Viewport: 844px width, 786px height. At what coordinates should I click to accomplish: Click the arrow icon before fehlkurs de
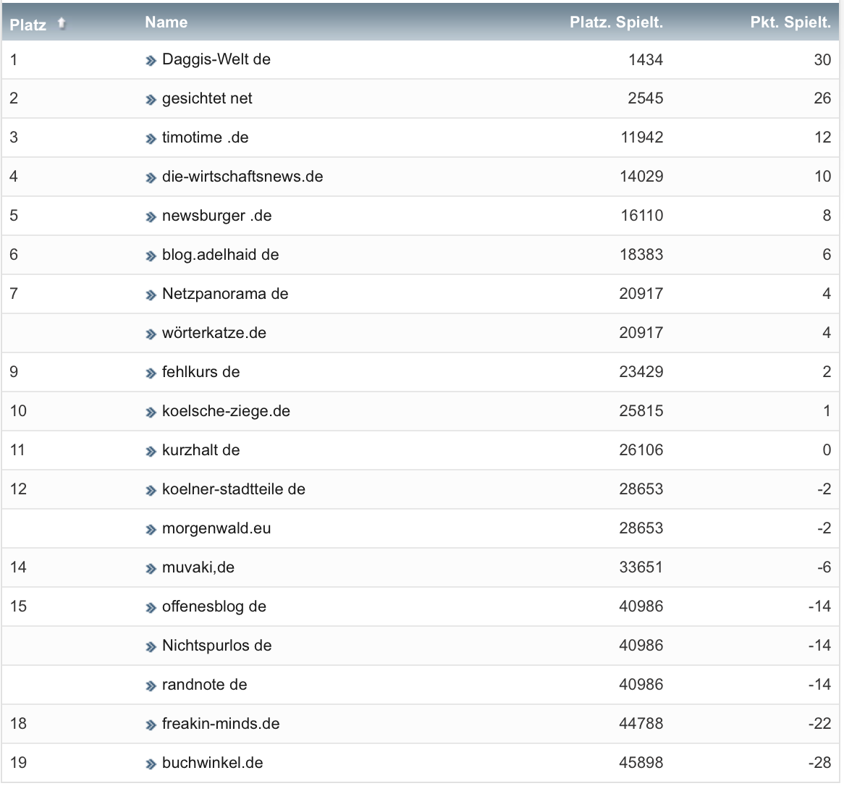[x=151, y=373]
